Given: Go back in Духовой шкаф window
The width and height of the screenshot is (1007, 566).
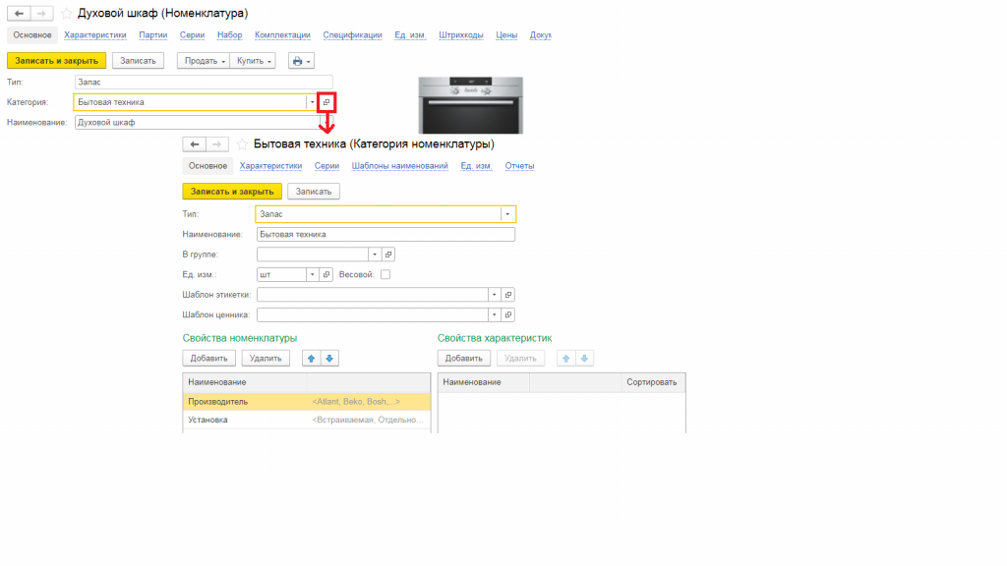Looking at the screenshot, I should [19, 14].
